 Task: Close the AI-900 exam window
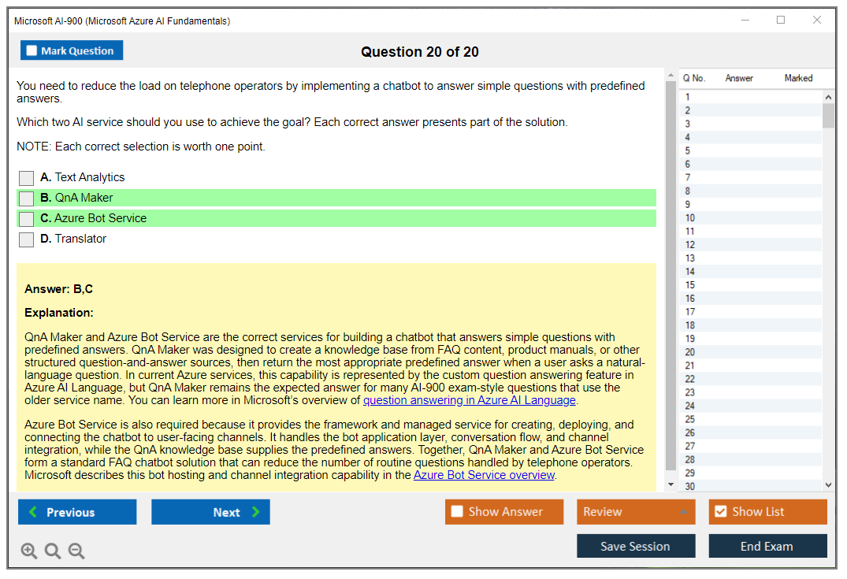(x=817, y=20)
